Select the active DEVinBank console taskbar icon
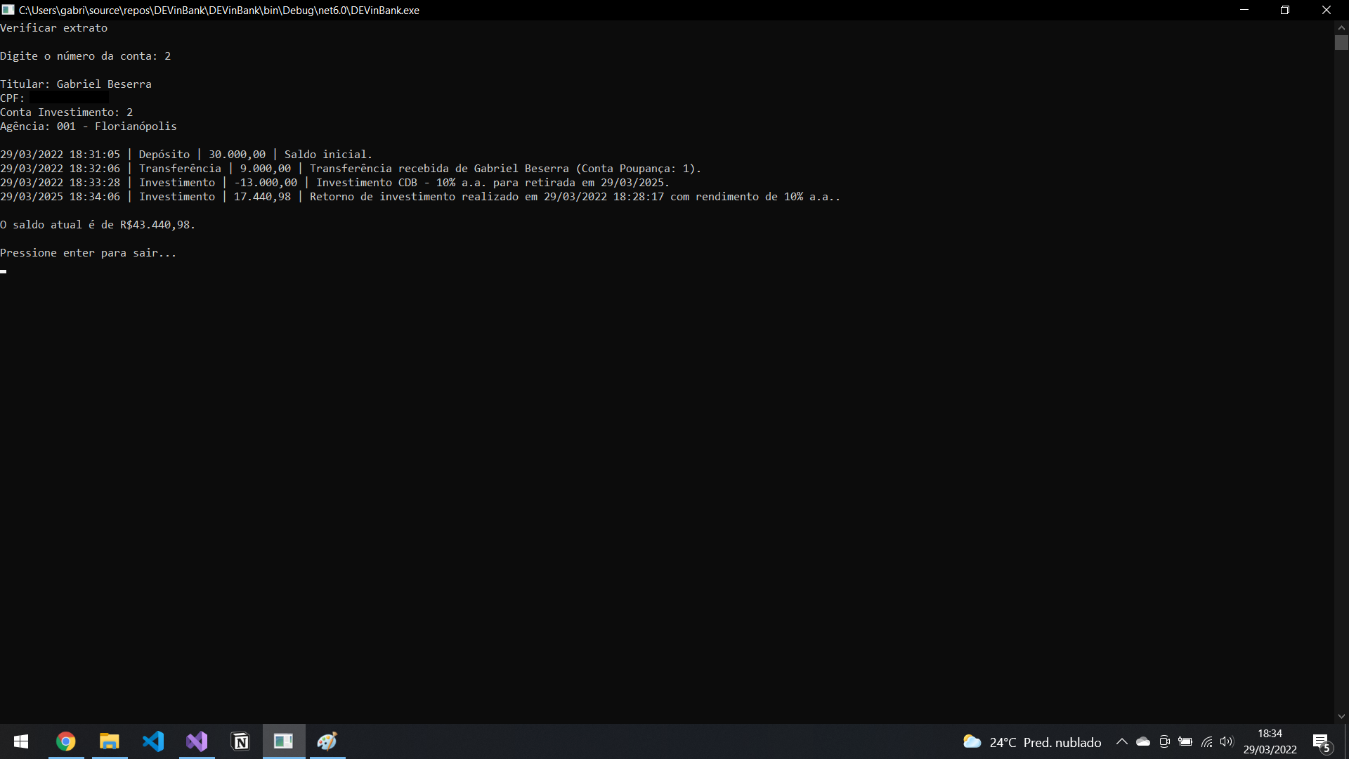 click(x=283, y=741)
